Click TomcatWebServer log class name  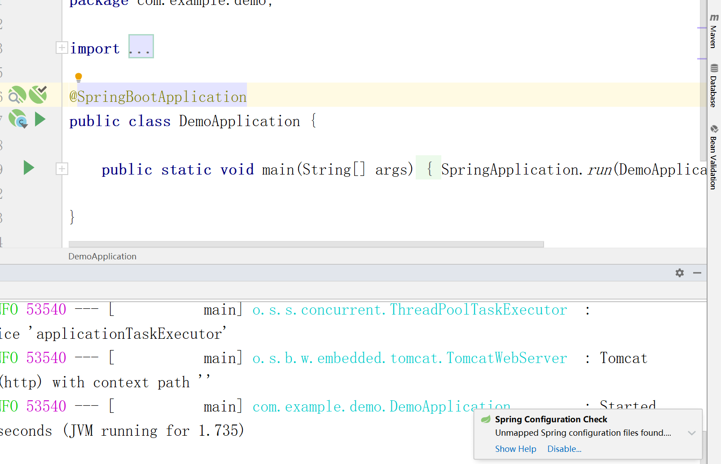(506, 358)
